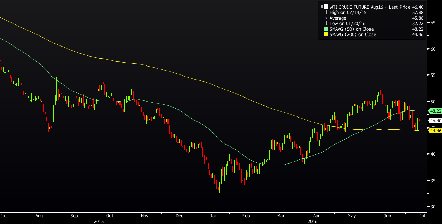Click the 35 label on price axis

tap(433, 180)
